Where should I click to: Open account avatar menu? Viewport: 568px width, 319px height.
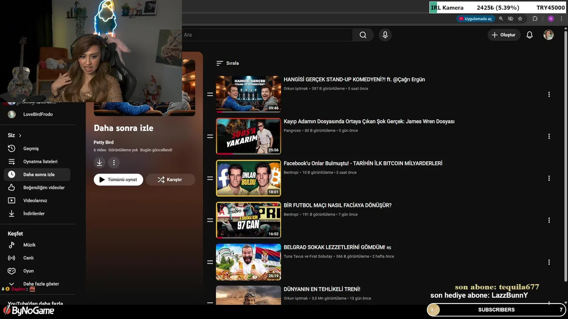[x=548, y=35]
